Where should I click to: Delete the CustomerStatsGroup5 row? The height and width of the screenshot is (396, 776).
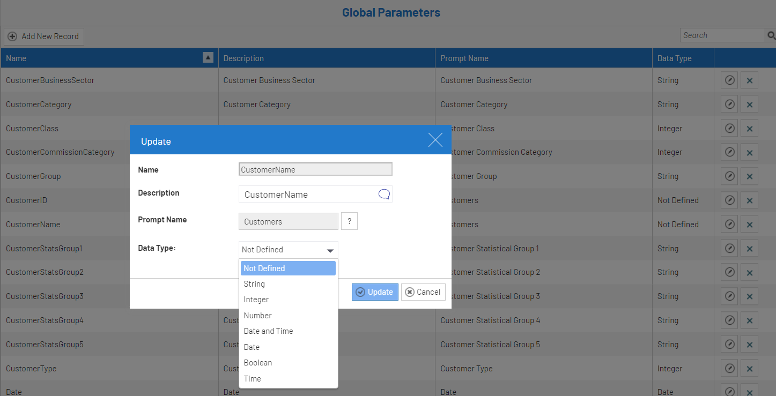click(x=749, y=345)
